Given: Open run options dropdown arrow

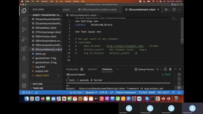Looking at the screenshot, I should tap(169, 9).
